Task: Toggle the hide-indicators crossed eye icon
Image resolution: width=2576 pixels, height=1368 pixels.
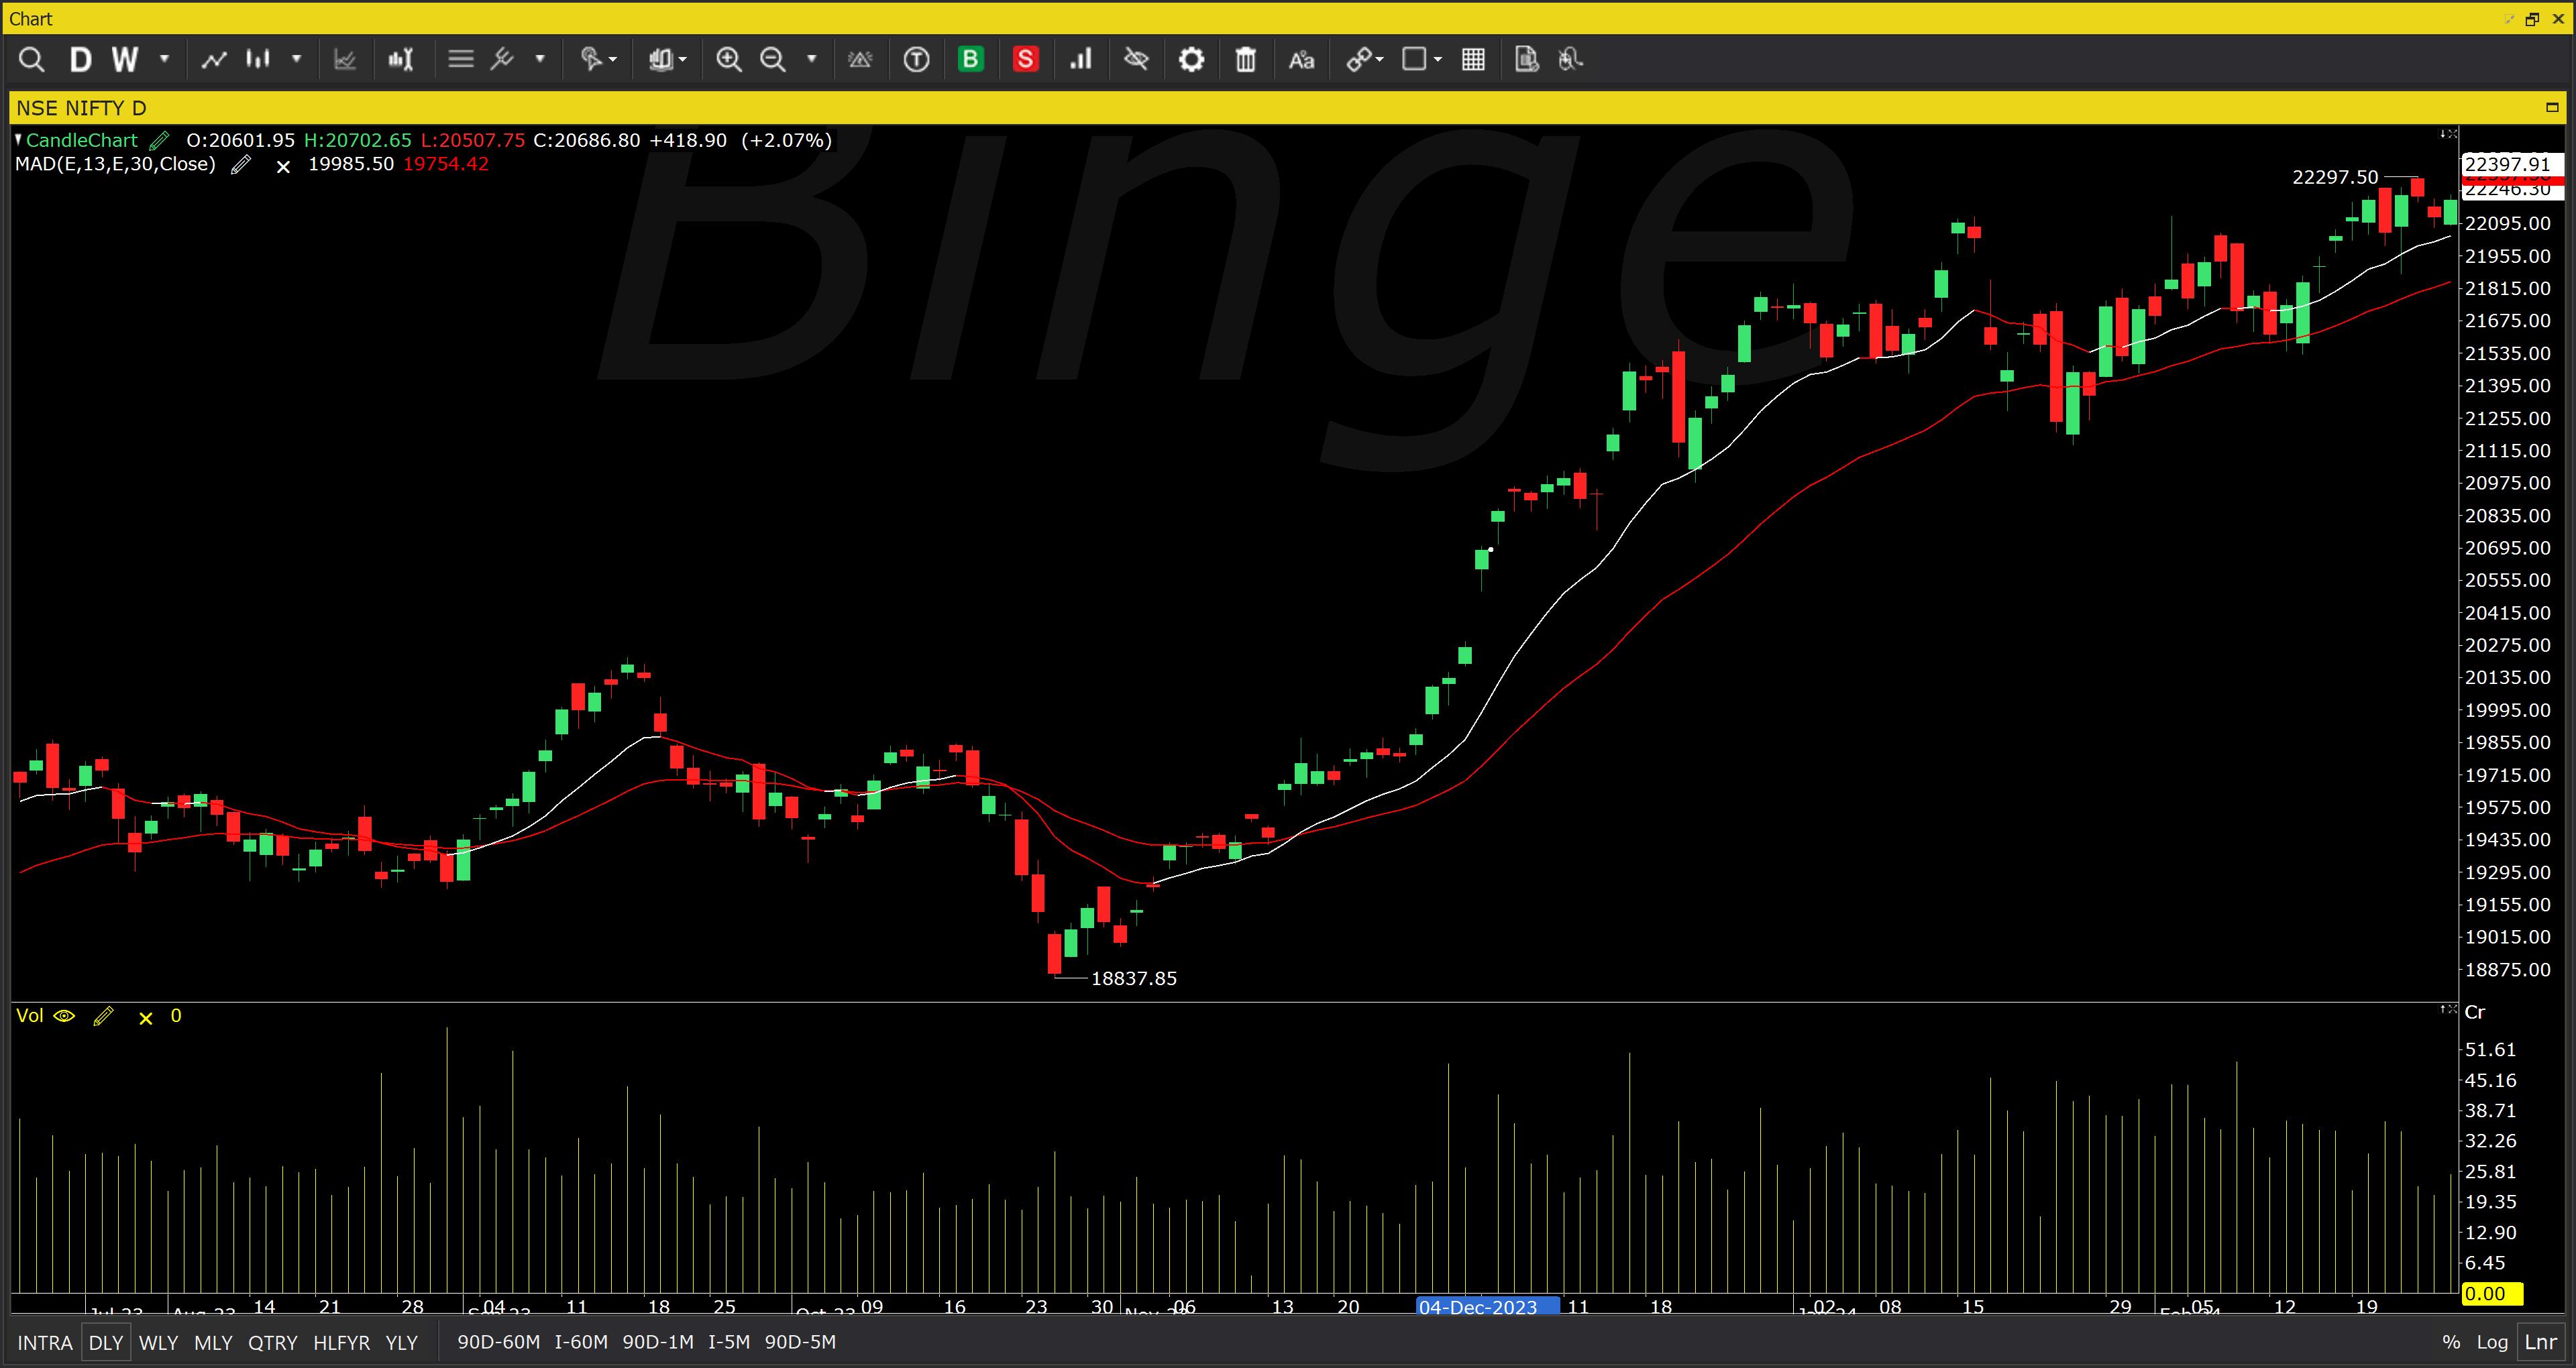Action: [x=1136, y=60]
